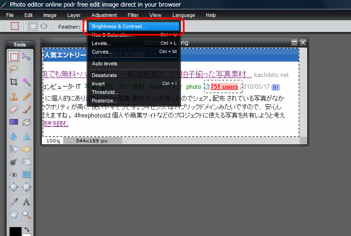Screen dimensions: 351x236
Task: Open the black foreground color swatch
Action: (15, 231)
